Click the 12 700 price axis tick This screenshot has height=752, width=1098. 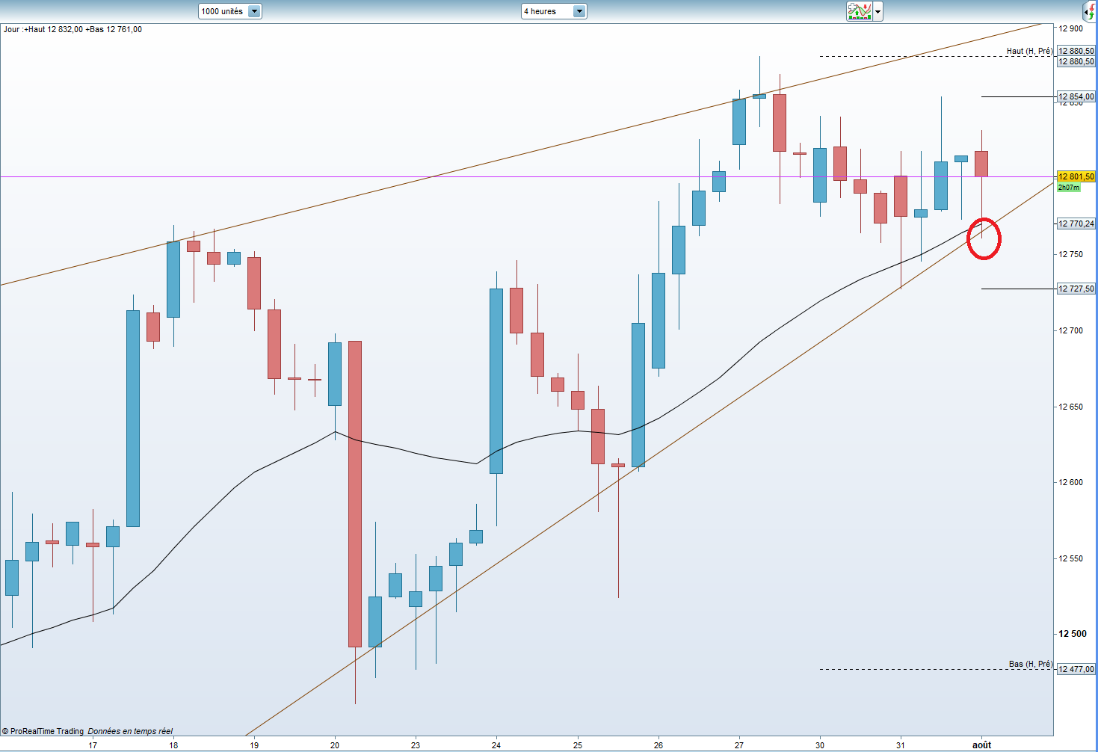1070,330
